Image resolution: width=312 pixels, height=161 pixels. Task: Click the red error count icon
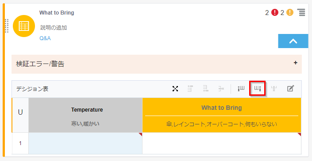(x=274, y=13)
